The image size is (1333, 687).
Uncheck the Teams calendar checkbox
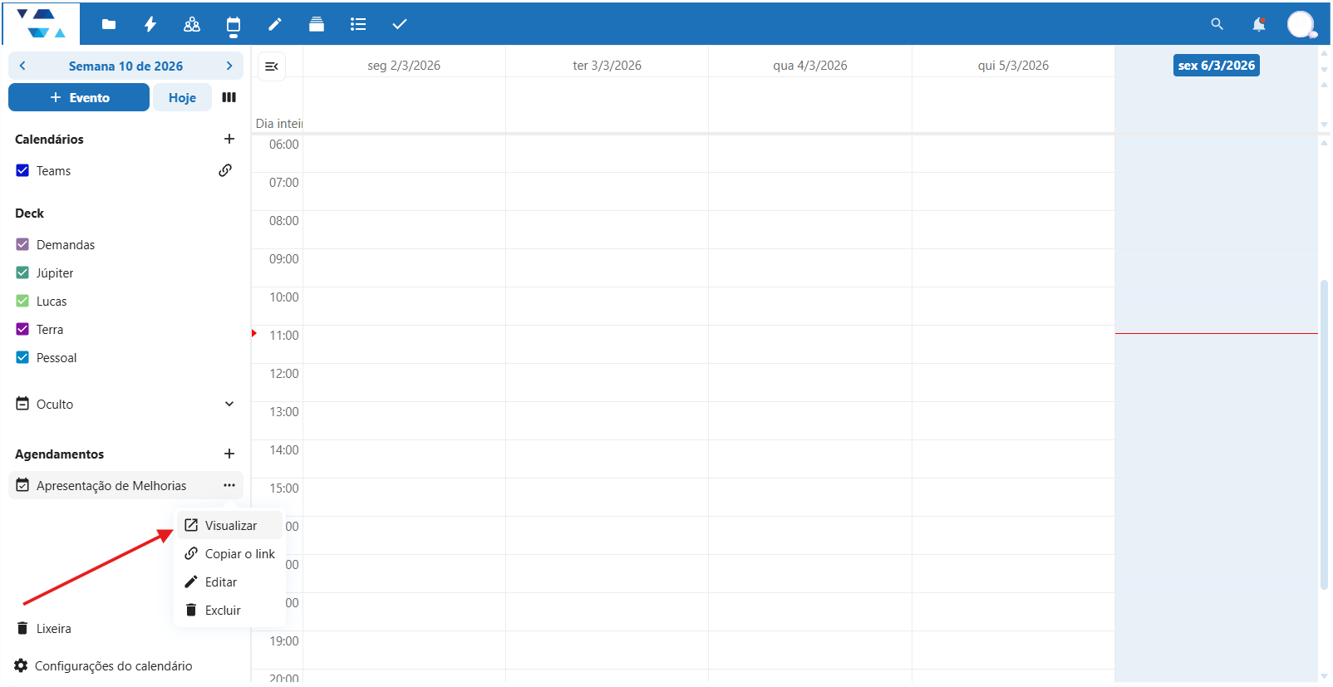coord(22,170)
